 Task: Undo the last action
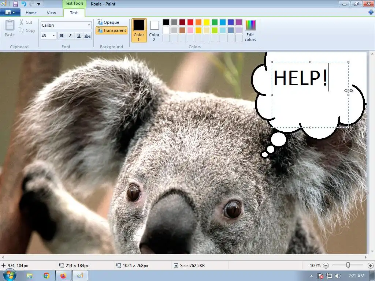[x=24, y=4]
